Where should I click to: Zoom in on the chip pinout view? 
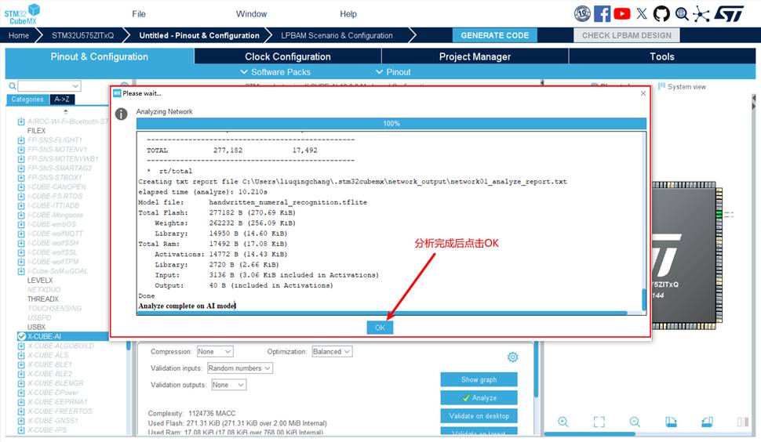coord(563,422)
